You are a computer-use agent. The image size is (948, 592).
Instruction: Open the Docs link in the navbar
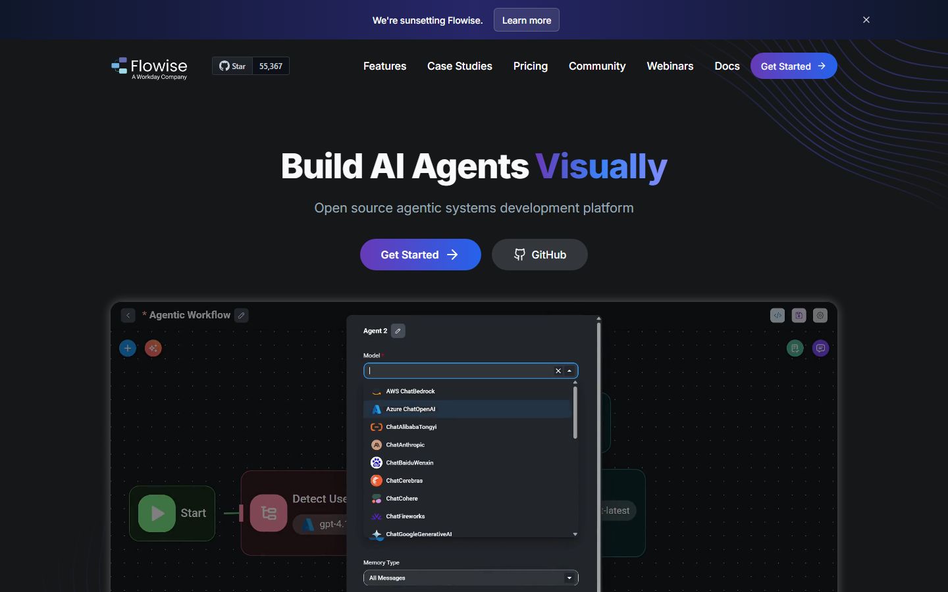pyautogui.click(x=727, y=66)
